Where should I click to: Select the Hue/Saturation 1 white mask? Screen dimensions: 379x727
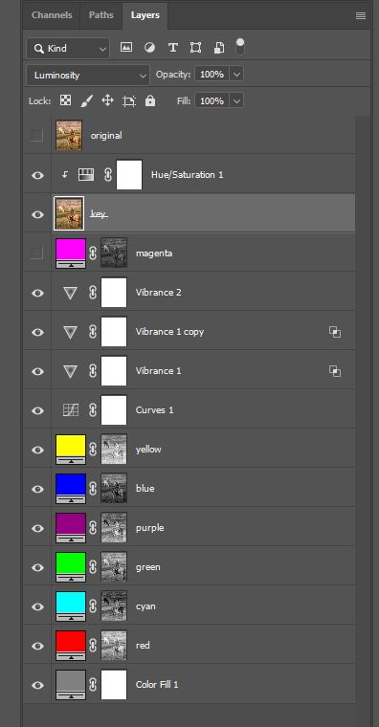pyautogui.click(x=129, y=175)
